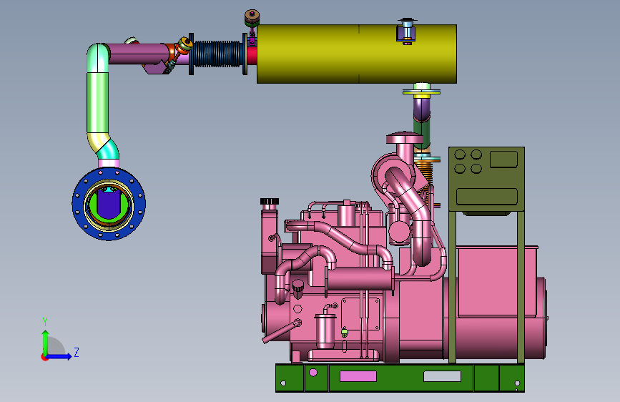620x402 pixels.
Task: Select the pink rectangular cutout on base frame
Action: pyautogui.click(x=358, y=376)
